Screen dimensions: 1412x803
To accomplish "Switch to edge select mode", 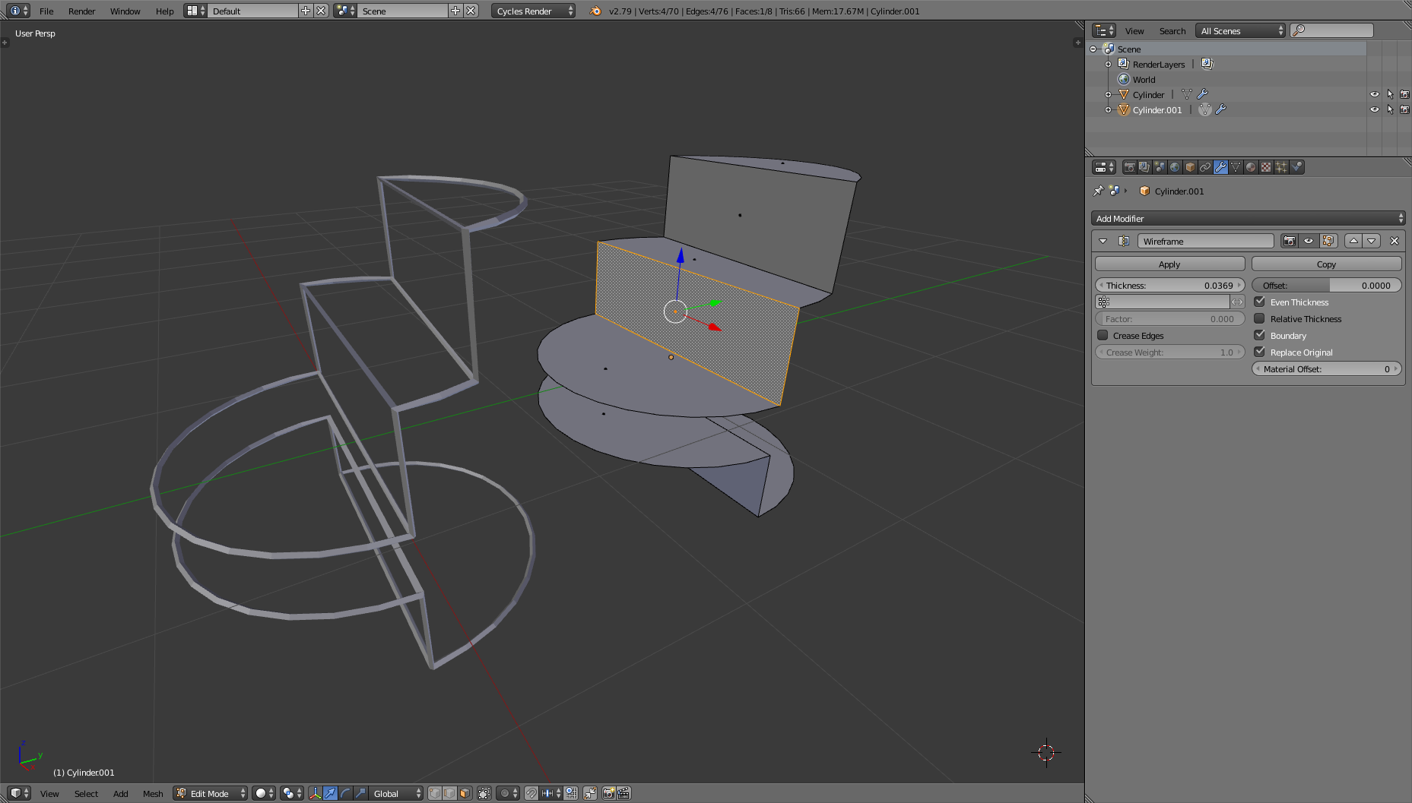I will (449, 793).
